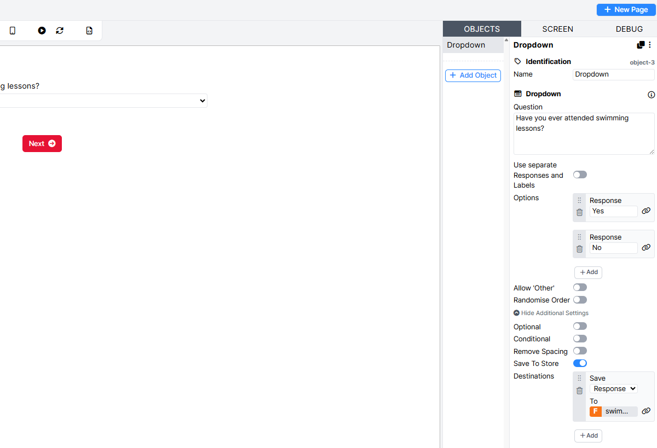Open the three-dot object menu
This screenshot has height=448, width=657.
(x=650, y=45)
